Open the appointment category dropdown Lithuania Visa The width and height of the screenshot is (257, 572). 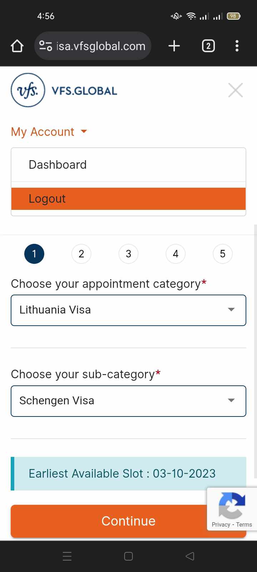(x=128, y=310)
